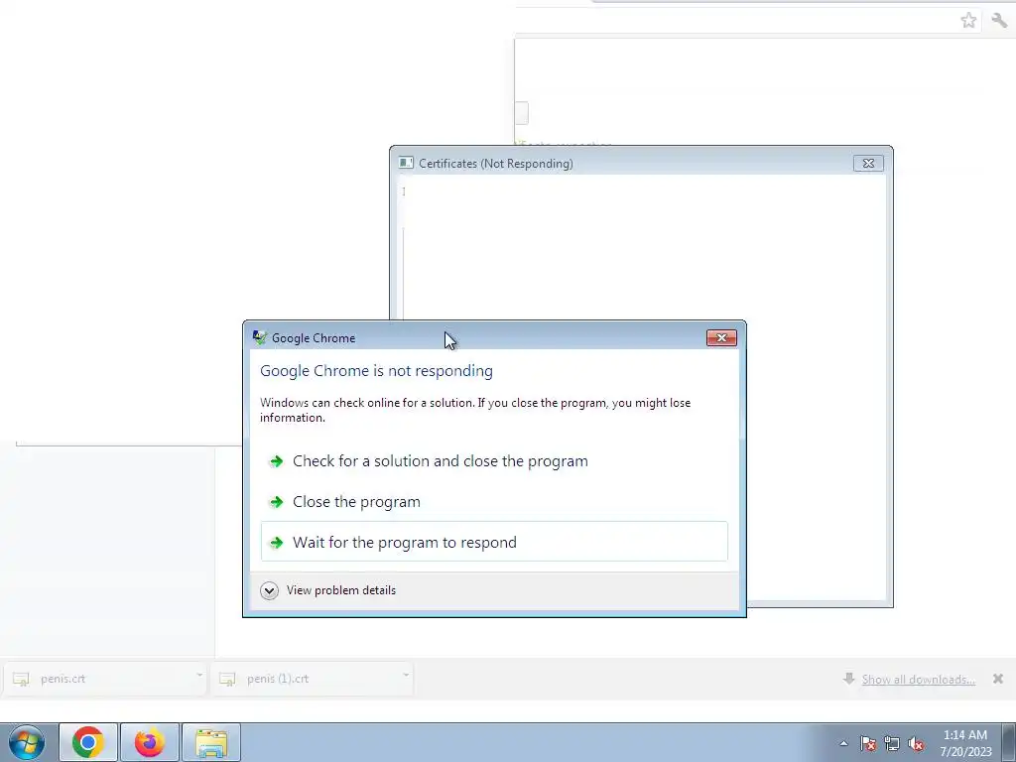Choose Check for a solution and close the program
1016x762 pixels.
494,461
